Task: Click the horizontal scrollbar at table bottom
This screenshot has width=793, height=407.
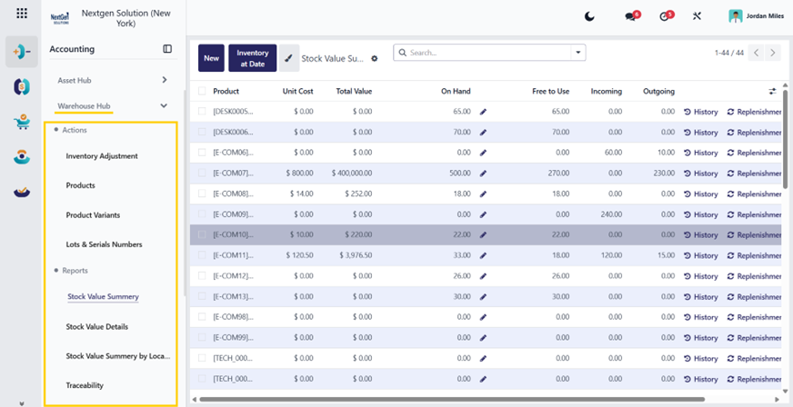Action: (452, 400)
